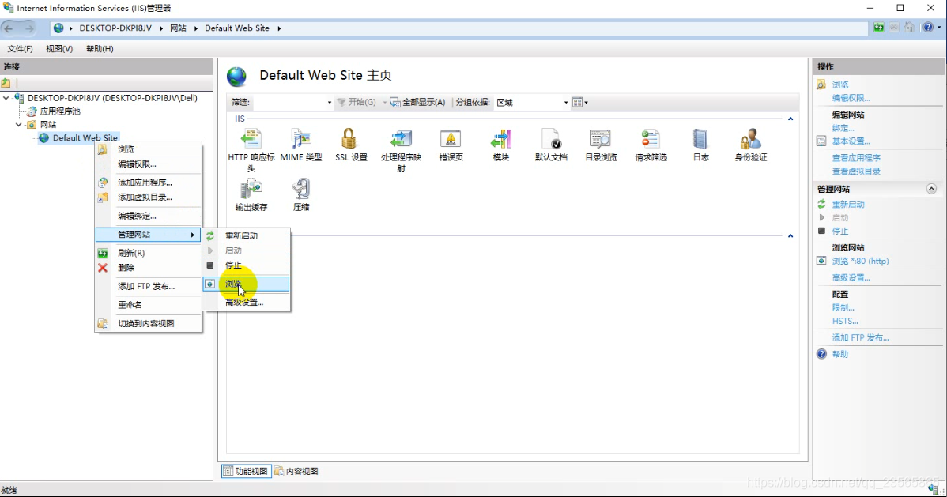Click the 帮助 icon in actions pane

pyautogui.click(x=821, y=354)
